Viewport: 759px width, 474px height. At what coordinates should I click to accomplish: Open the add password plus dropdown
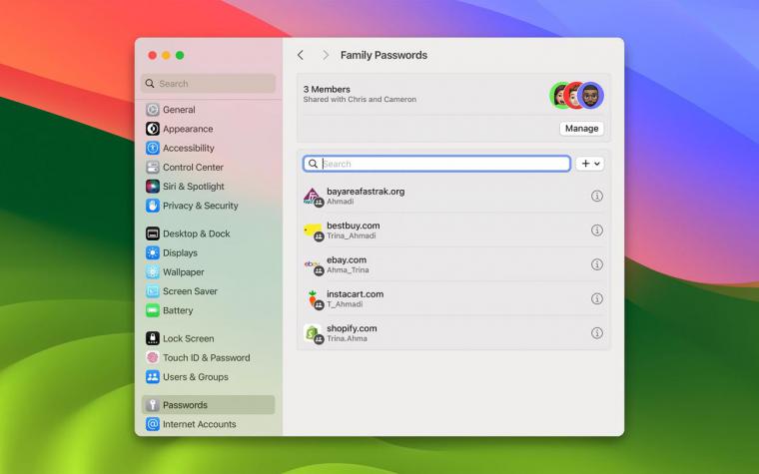[x=590, y=164]
